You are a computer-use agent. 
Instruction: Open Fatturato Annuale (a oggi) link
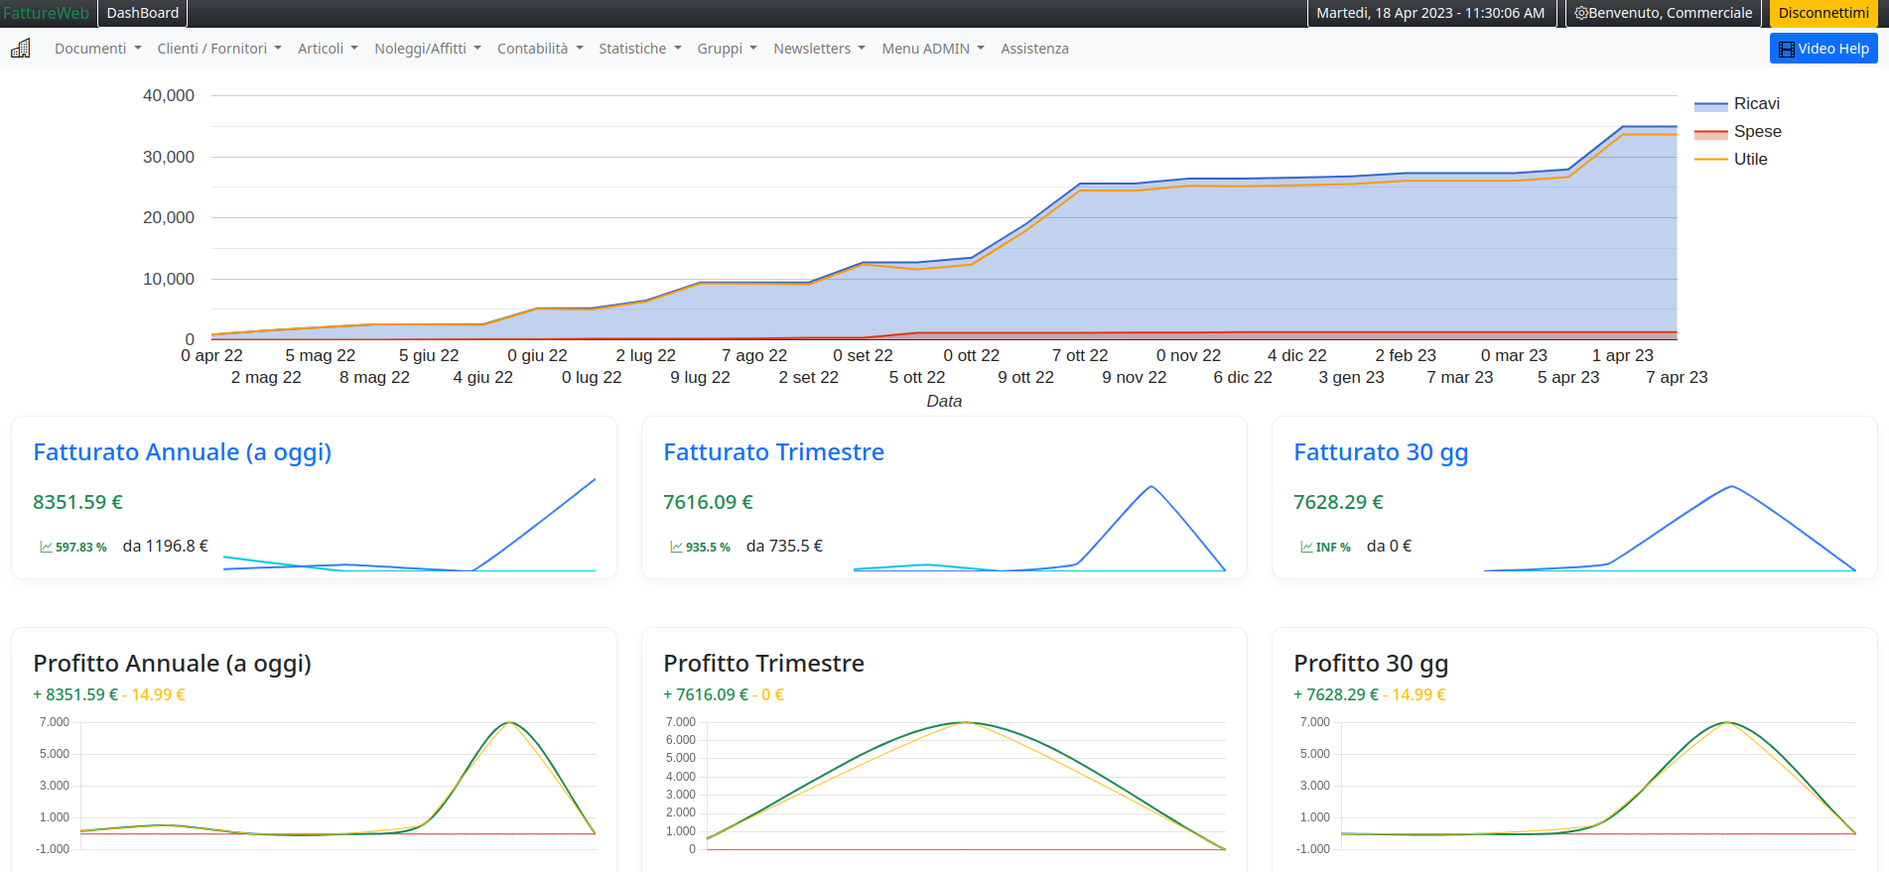(183, 452)
